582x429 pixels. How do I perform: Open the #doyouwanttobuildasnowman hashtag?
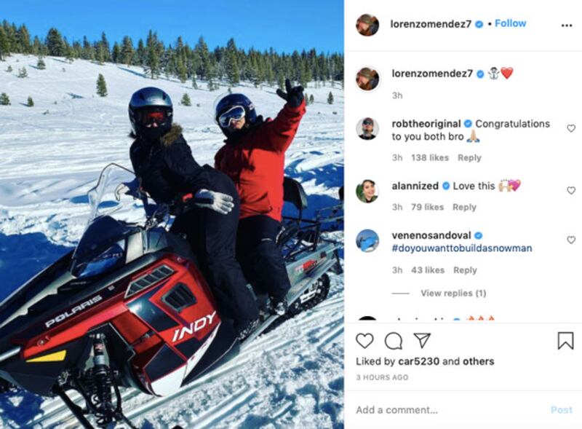pos(462,248)
